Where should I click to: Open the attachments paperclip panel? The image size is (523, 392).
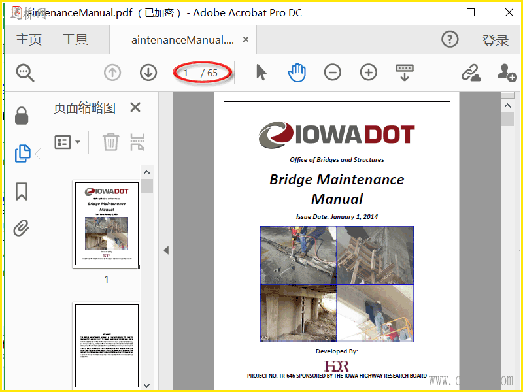22,228
